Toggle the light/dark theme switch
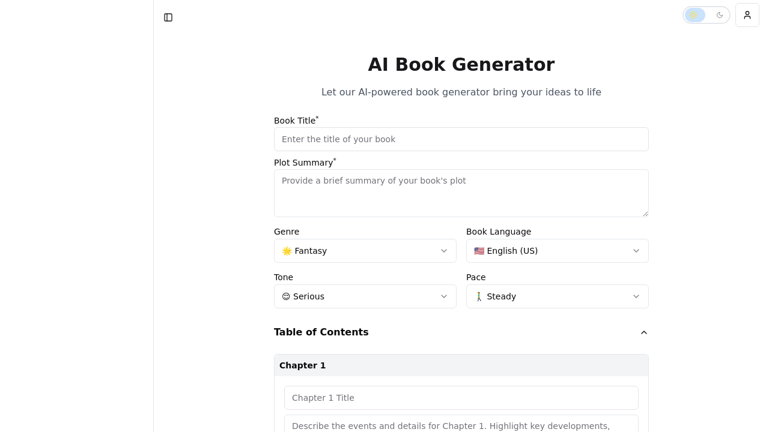Viewport: 769px width, 432px height. (707, 15)
